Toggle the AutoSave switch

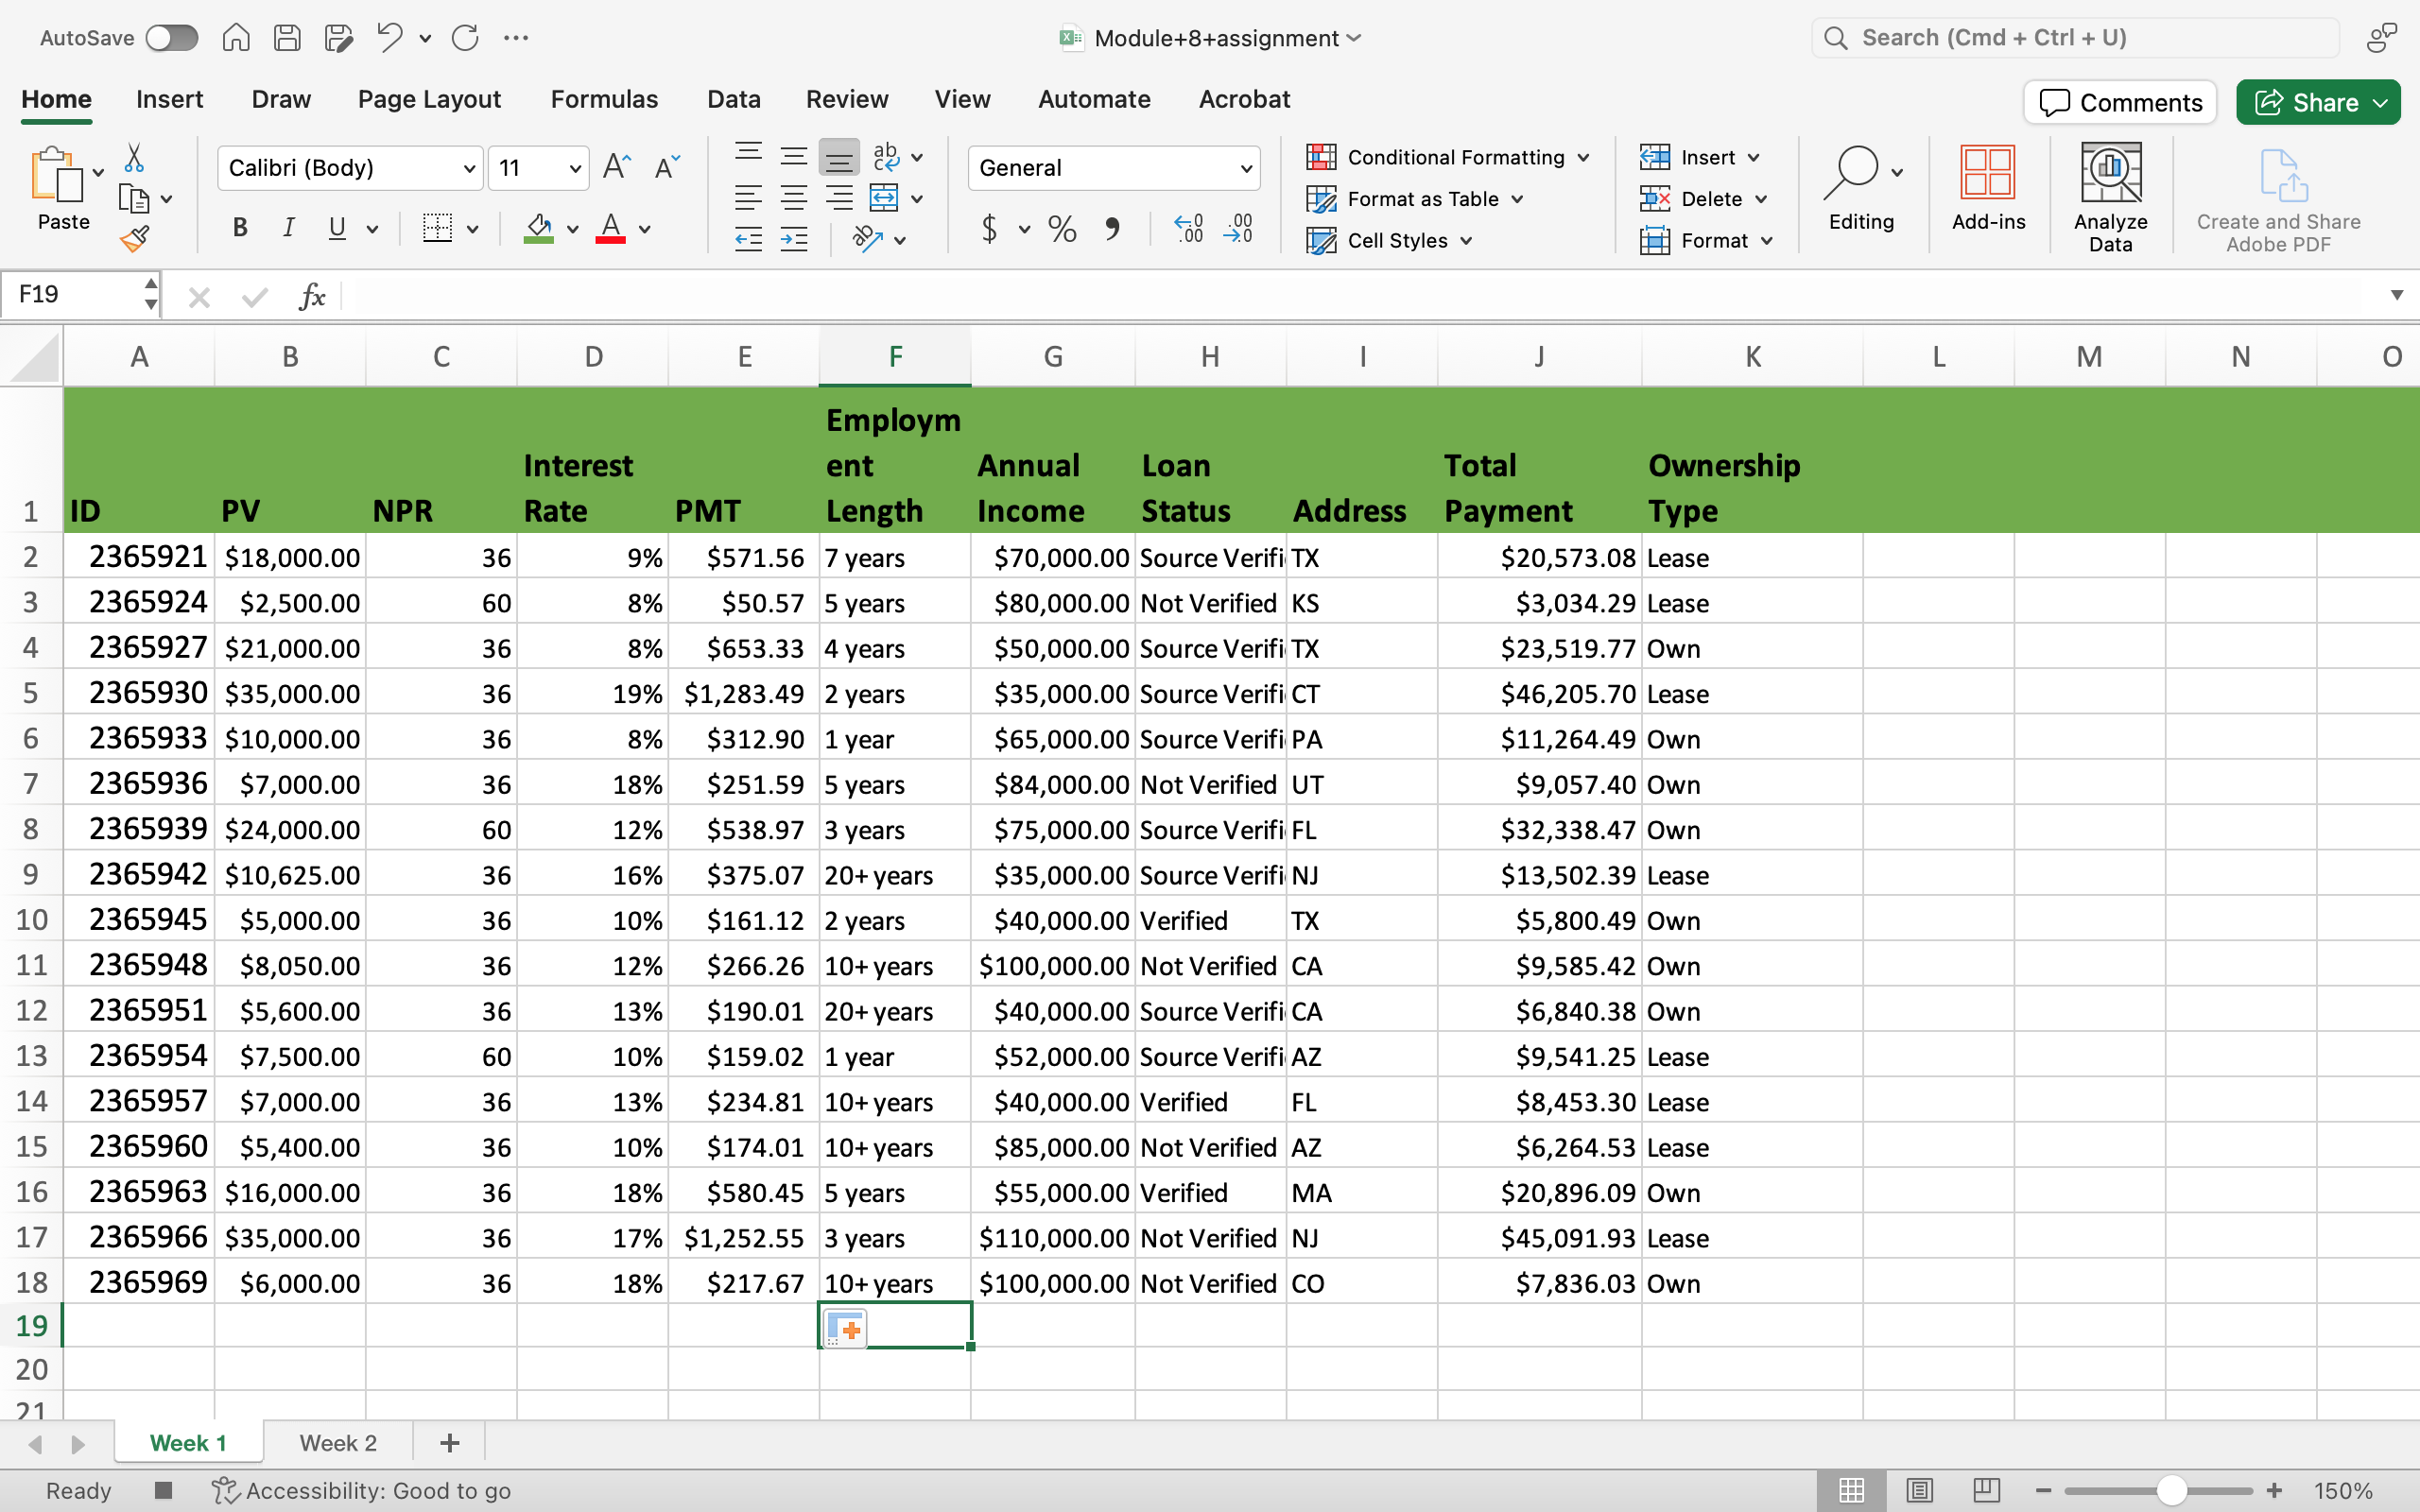point(172,38)
